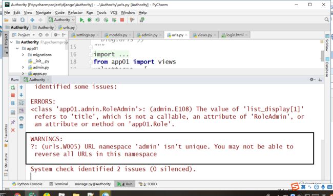Collapse the Authority root folder
Screen dimensions: 333x196
pos(11,42)
